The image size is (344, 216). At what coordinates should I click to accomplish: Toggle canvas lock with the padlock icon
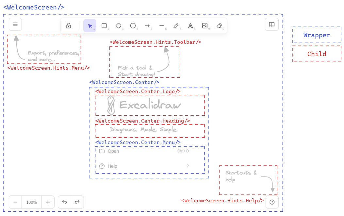click(69, 25)
